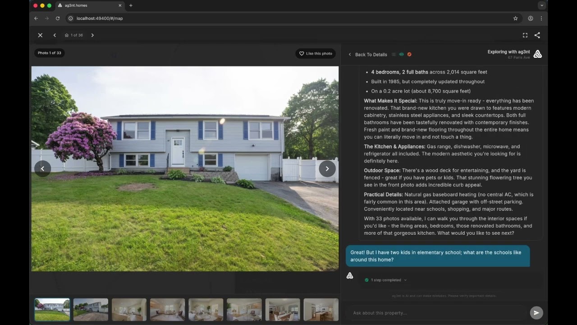This screenshot has width=577, height=325.
Task: Click the 'Outdoor Space:' heading
Action: 382,171
